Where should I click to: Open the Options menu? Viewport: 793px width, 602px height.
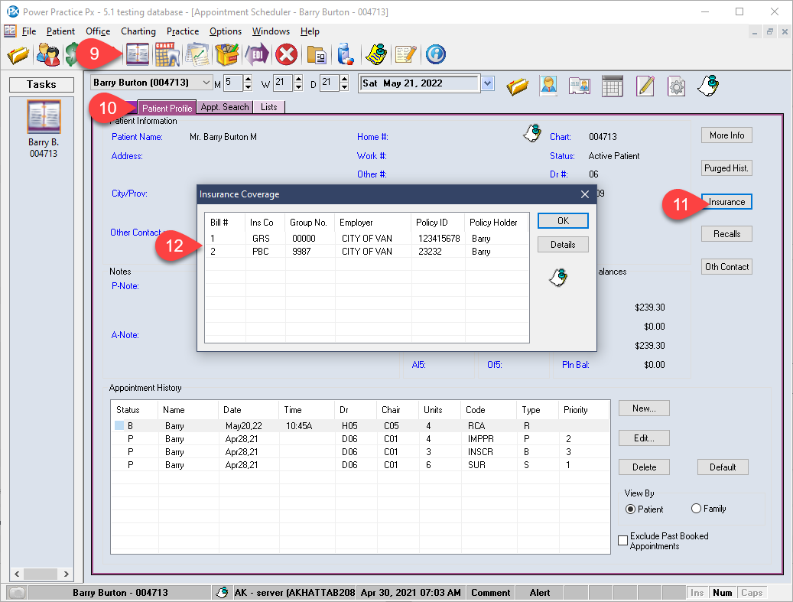[x=226, y=31]
